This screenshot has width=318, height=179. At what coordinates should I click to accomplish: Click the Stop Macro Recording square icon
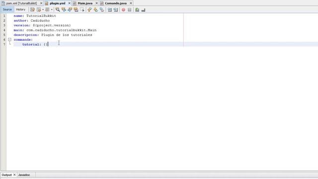(x=129, y=9)
